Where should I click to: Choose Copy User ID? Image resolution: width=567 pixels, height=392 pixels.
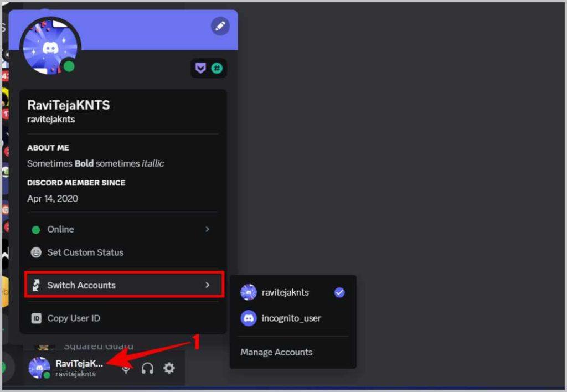(122, 318)
